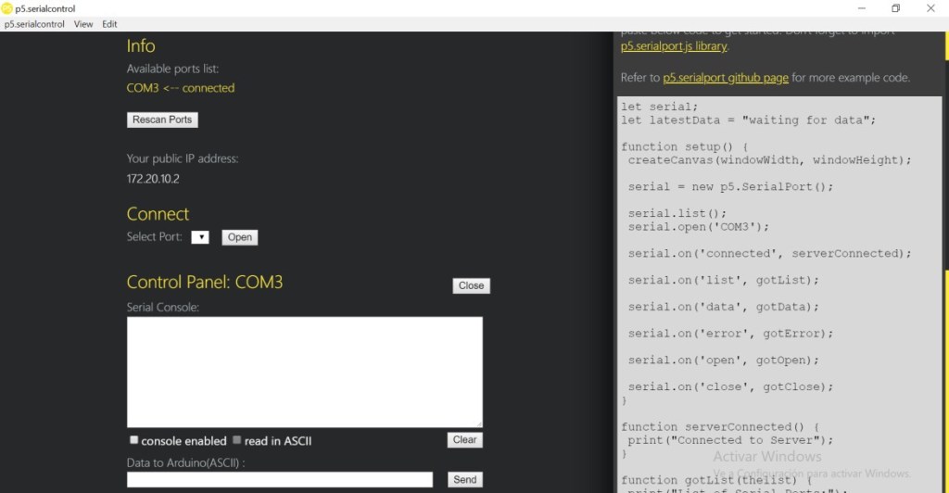Screen dimensions: 949x493
Task: Click the p5.serialcontrol app icon in title bar
Action: click(7, 8)
